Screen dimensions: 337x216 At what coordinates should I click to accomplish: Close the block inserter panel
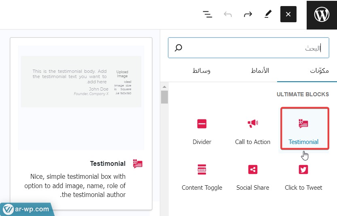click(x=288, y=14)
